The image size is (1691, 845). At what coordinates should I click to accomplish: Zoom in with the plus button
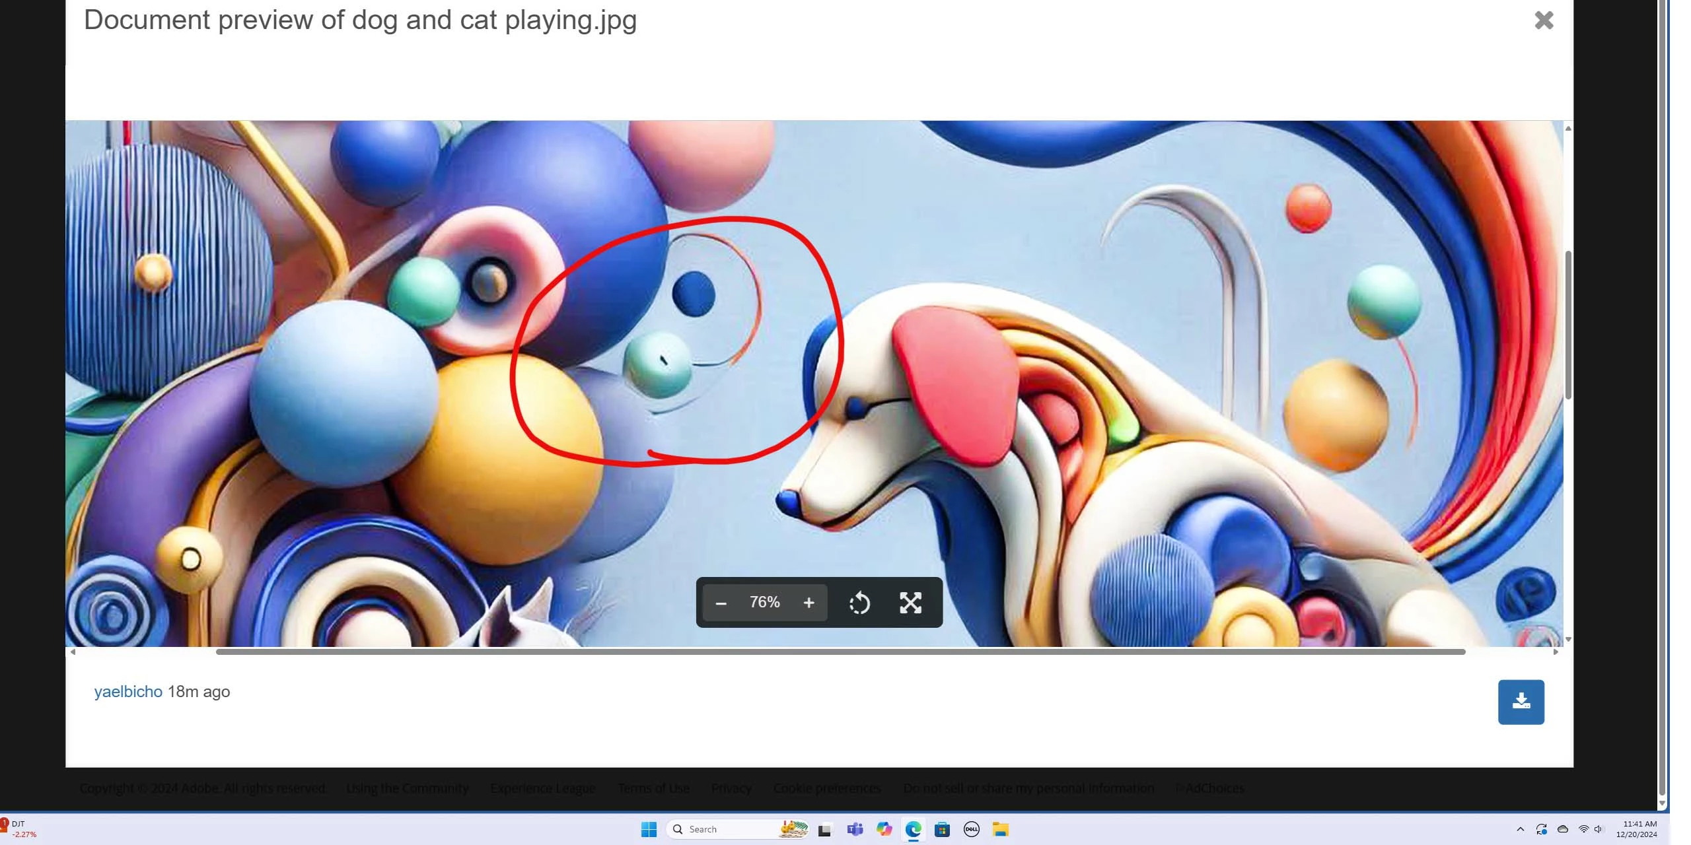click(x=809, y=603)
